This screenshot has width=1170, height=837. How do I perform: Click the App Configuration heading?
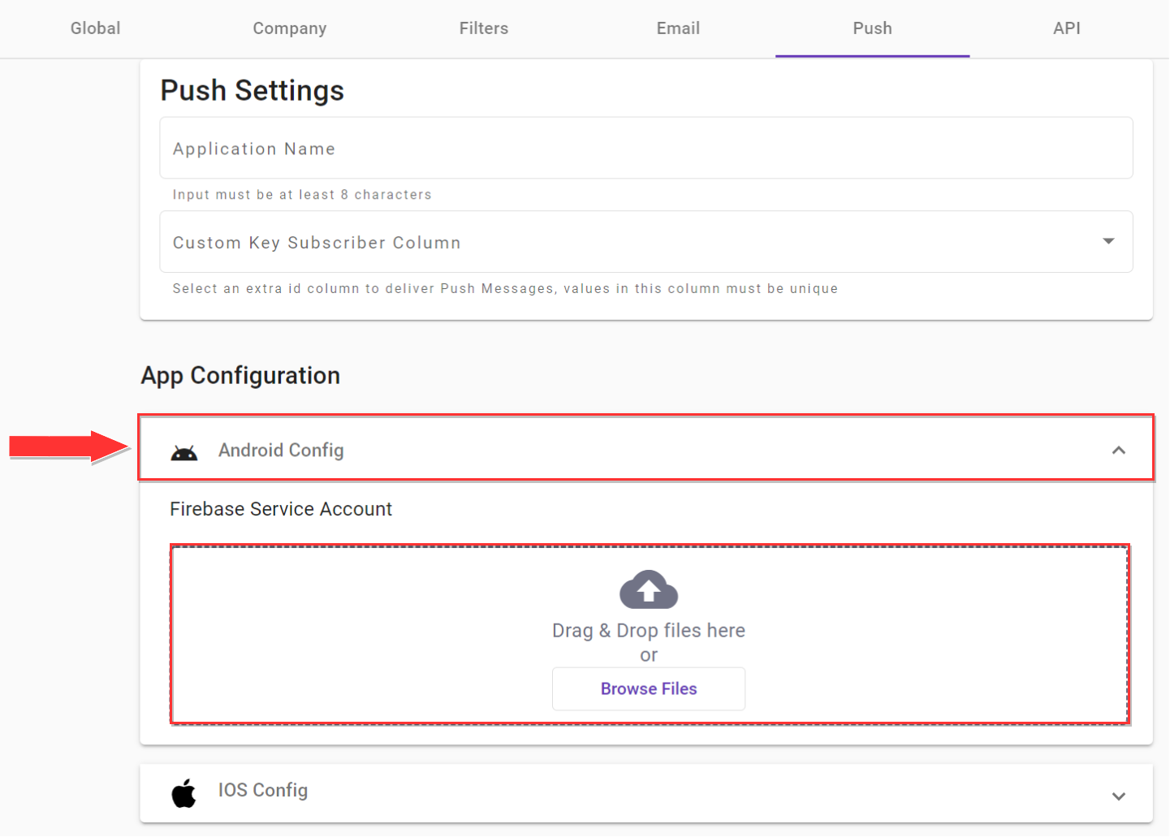point(240,376)
